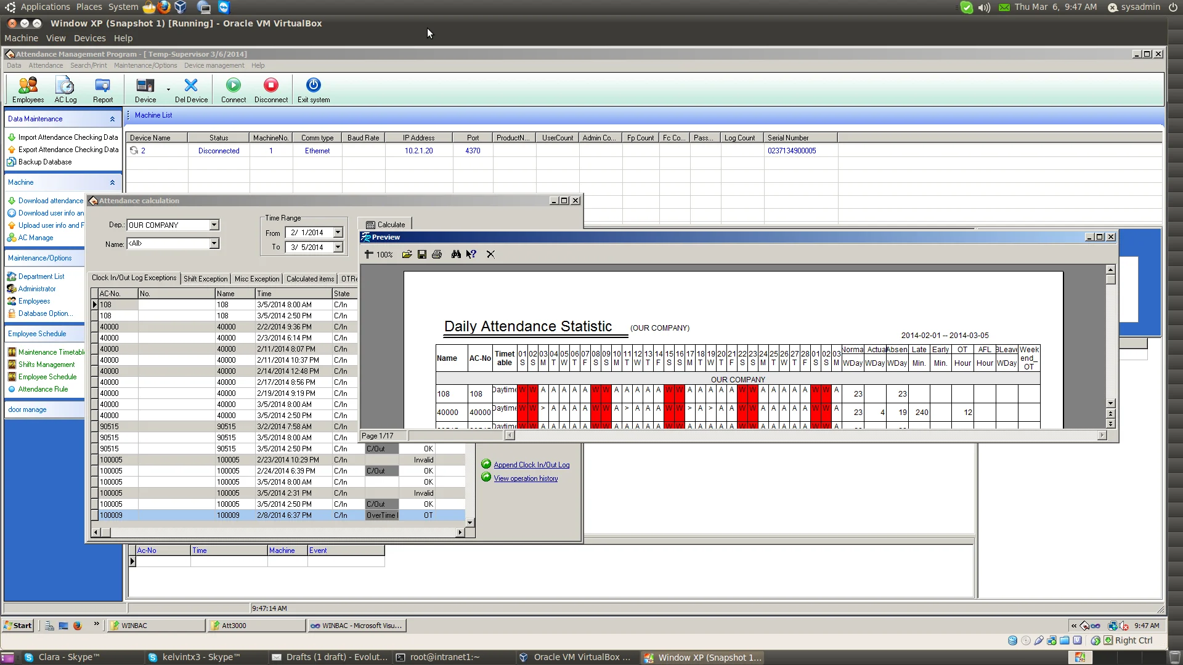Click the save icon in Preview toolbar
The width and height of the screenshot is (1183, 665).
[x=422, y=254]
